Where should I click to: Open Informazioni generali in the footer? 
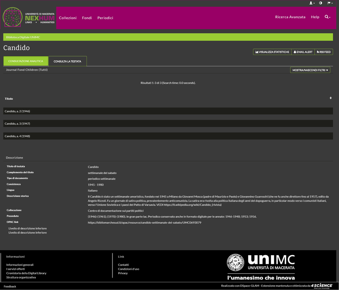tap(20, 265)
